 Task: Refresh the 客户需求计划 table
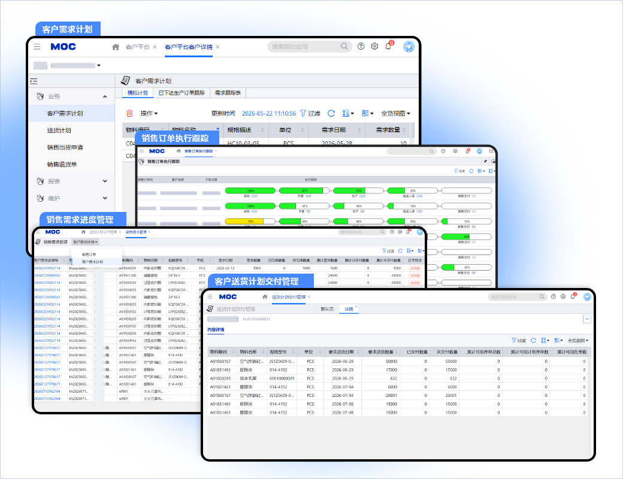click(331, 113)
